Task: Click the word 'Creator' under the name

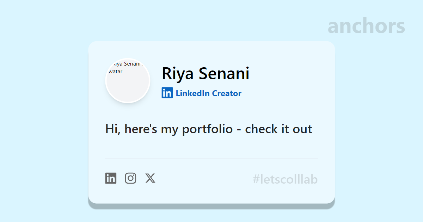Action: [x=227, y=93]
